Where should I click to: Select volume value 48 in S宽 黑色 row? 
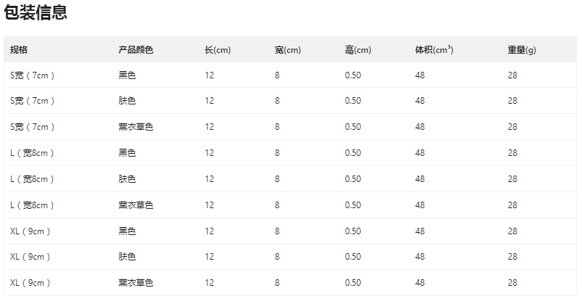pyautogui.click(x=419, y=75)
